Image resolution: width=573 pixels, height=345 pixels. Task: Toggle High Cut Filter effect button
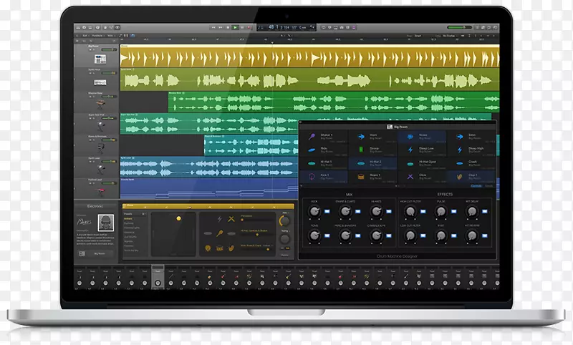423,211
